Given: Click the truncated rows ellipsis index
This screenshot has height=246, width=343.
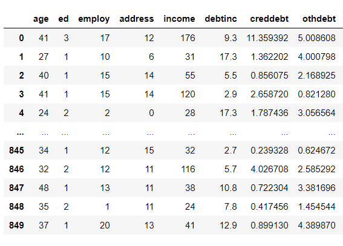Looking at the screenshot, I should [x=21, y=133].
